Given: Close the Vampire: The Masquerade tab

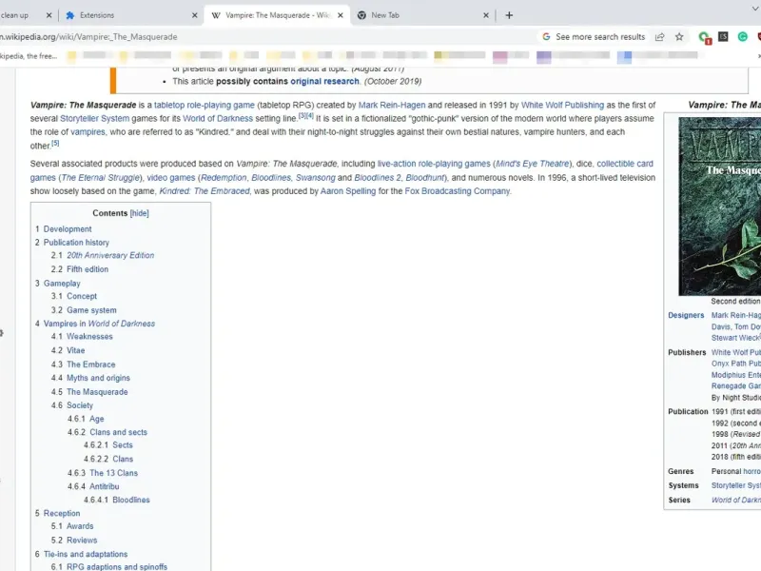Looking at the screenshot, I should click(x=341, y=15).
